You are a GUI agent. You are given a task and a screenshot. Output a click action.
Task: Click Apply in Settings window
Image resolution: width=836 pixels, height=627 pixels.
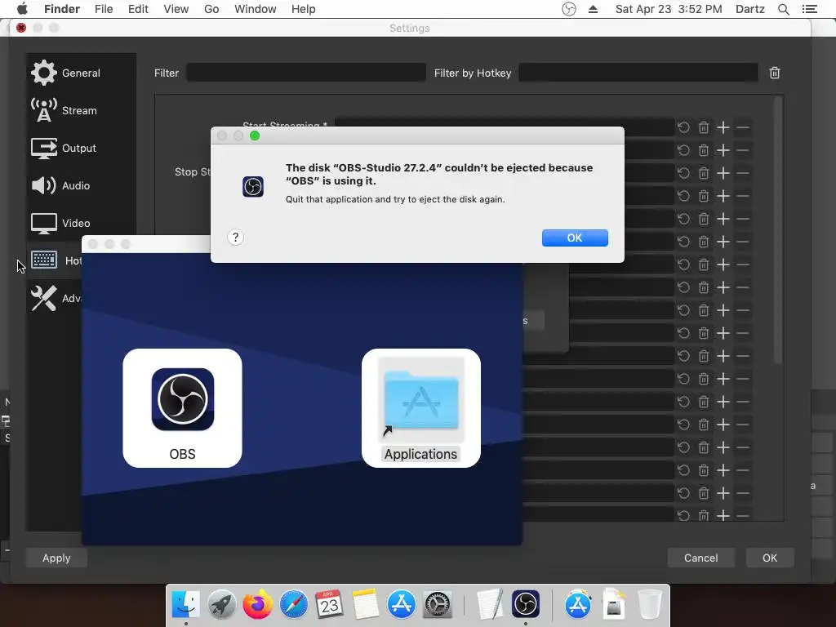pyautogui.click(x=56, y=558)
